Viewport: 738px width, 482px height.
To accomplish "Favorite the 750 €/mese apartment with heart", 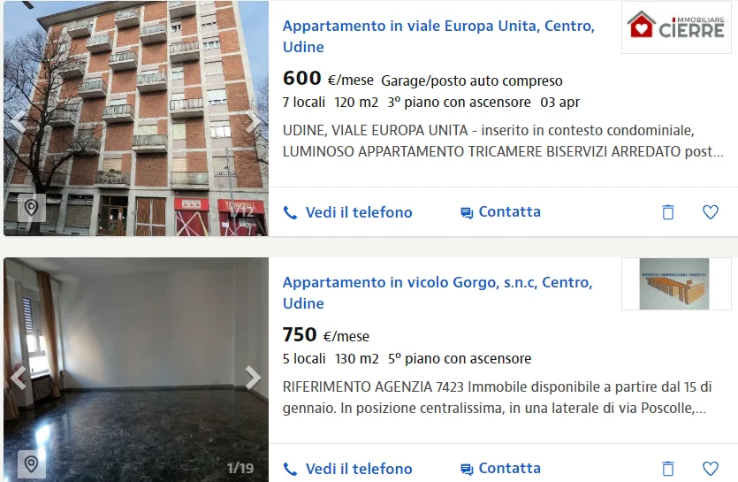I will click(711, 469).
